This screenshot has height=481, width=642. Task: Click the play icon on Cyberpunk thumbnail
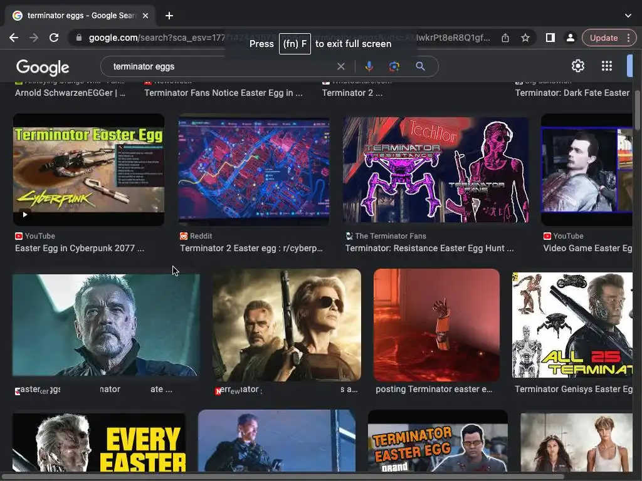tap(25, 214)
